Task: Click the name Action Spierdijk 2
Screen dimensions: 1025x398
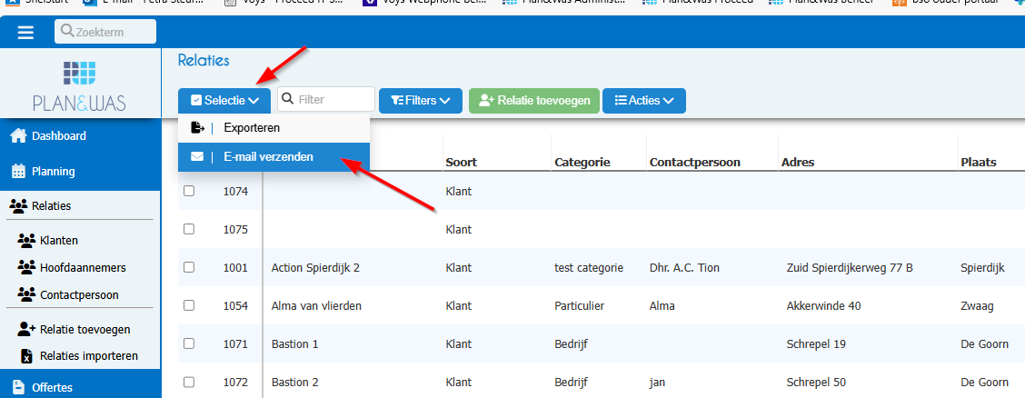Action: [x=315, y=268]
